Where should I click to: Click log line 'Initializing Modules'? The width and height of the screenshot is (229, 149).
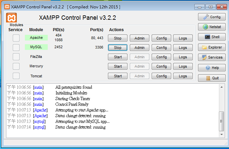(x=71, y=93)
